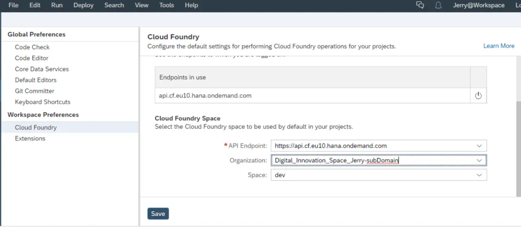Expand the Organization dropdown
Screen dimensions: 521x227
pyautogui.click(x=479, y=160)
